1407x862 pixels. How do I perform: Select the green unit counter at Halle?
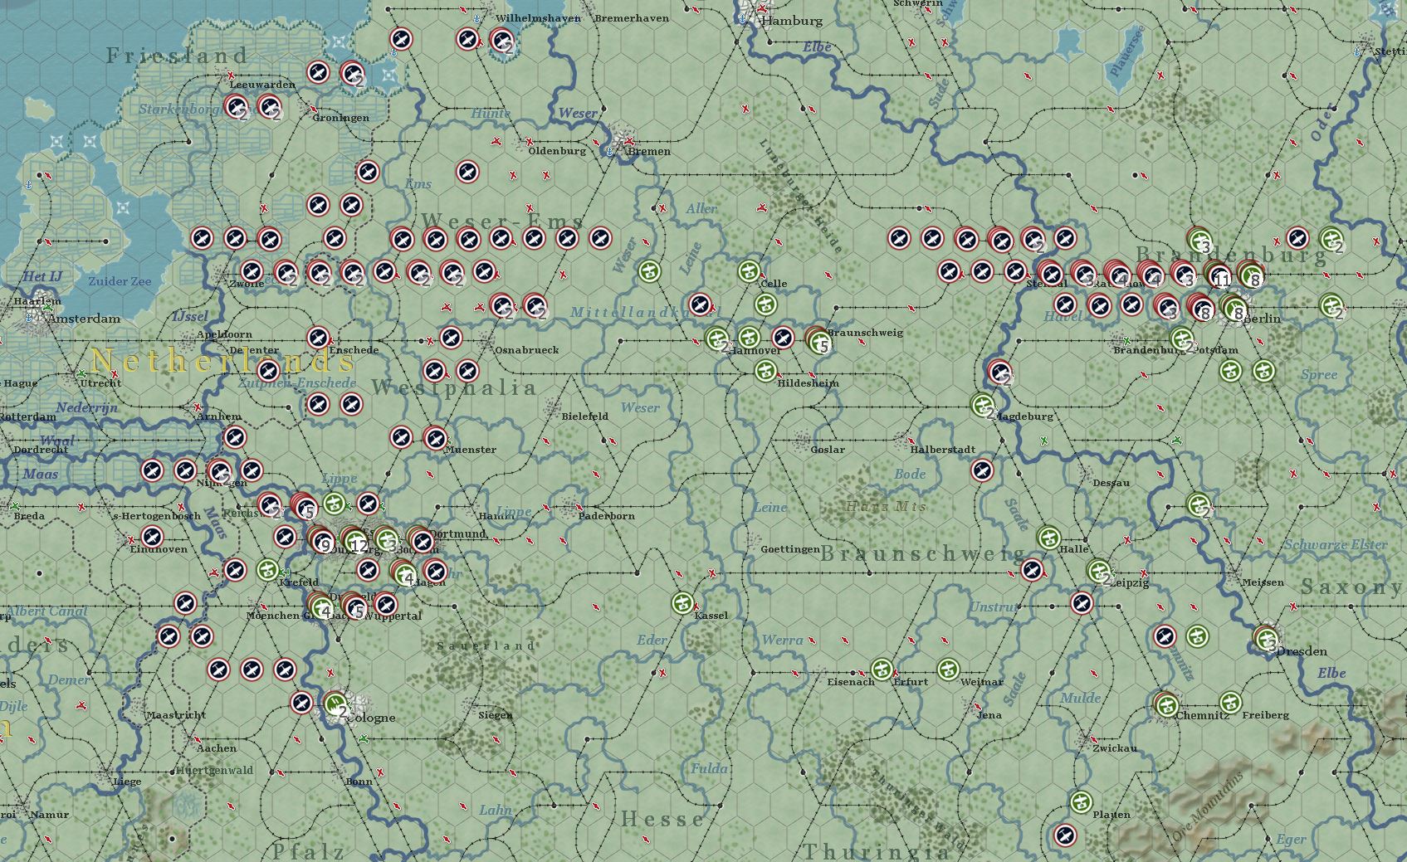click(1048, 538)
